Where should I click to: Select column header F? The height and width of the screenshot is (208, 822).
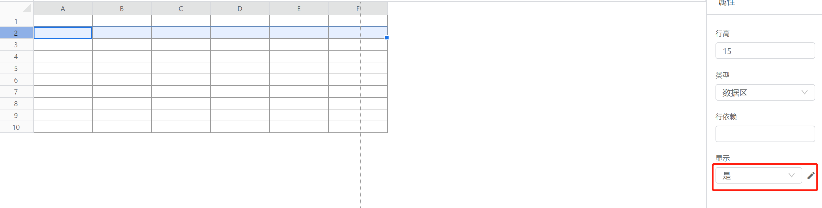[x=358, y=9]
